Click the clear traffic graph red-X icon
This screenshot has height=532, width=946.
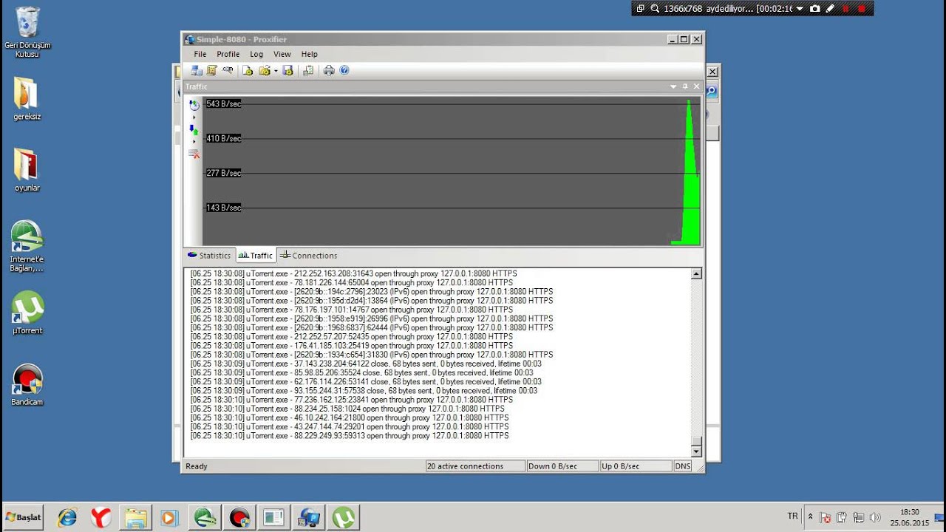click(x=194, y=154)
